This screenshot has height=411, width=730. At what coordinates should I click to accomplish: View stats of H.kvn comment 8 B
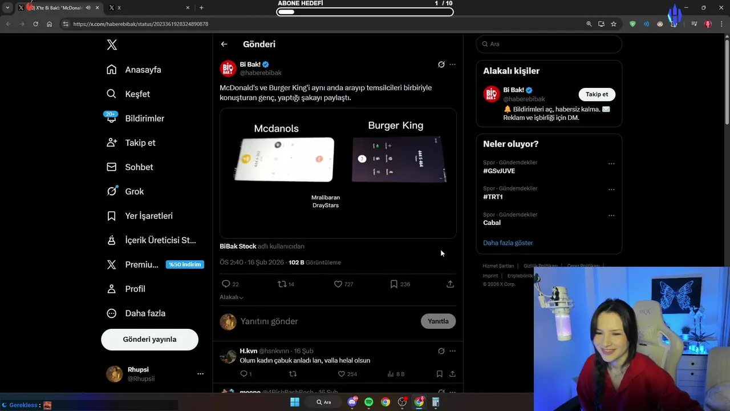(x=396, y=374)
